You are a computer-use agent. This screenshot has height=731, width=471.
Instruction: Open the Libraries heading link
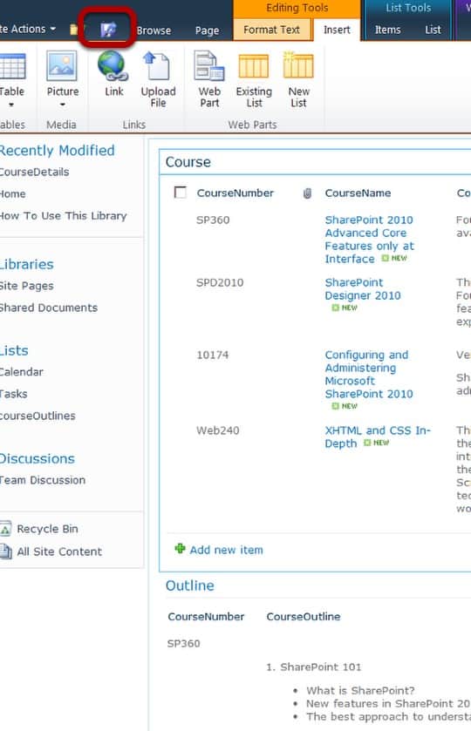tap(27, 264)
